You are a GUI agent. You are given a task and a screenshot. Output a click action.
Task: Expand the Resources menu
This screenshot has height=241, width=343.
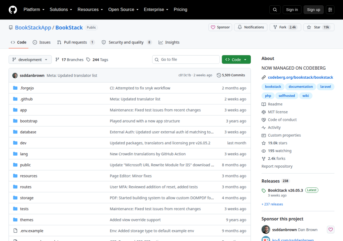point(90,10)
